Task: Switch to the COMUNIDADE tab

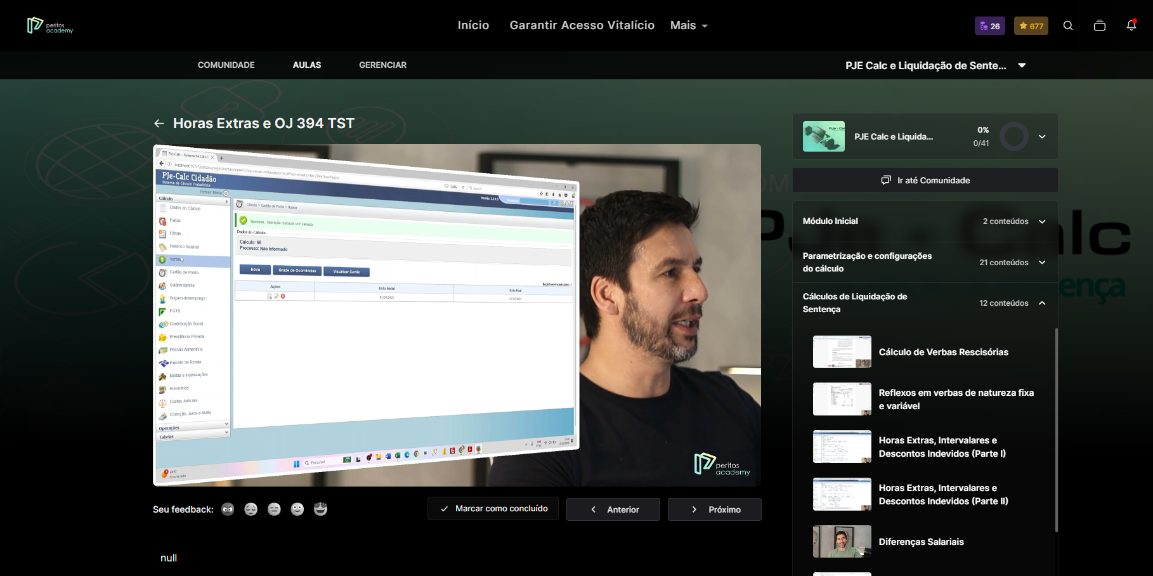Action: [x=226, y=65]
